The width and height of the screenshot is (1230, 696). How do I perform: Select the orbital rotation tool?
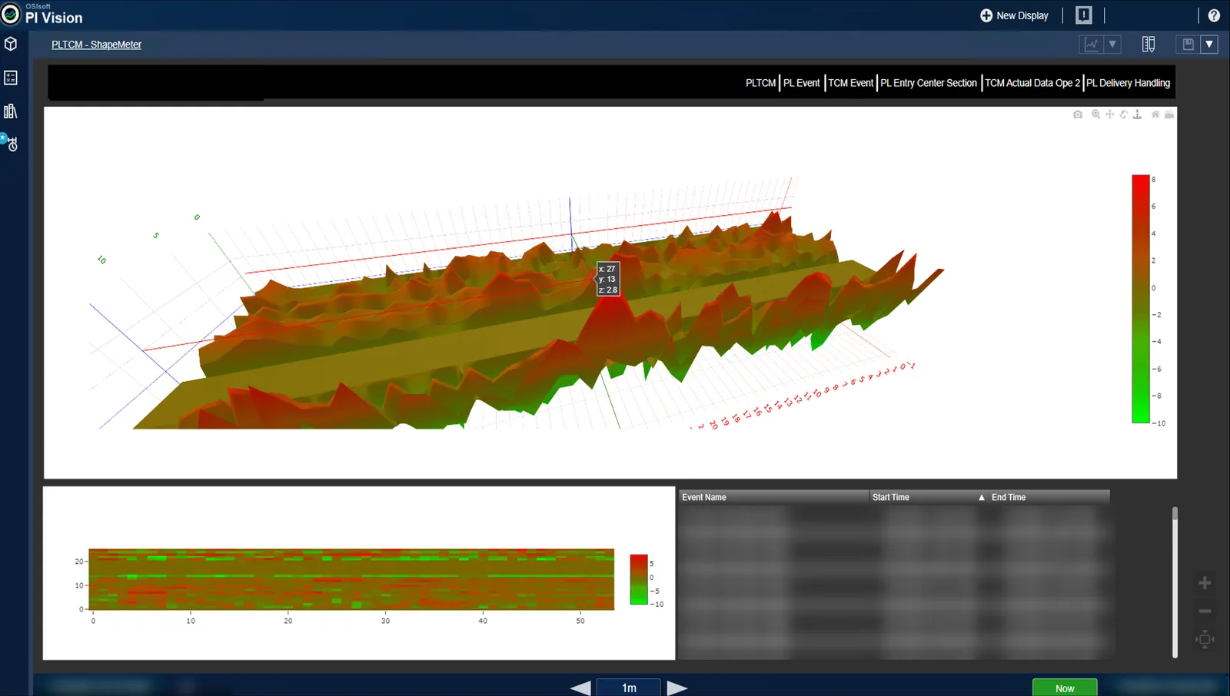(x=1123, y=114)
